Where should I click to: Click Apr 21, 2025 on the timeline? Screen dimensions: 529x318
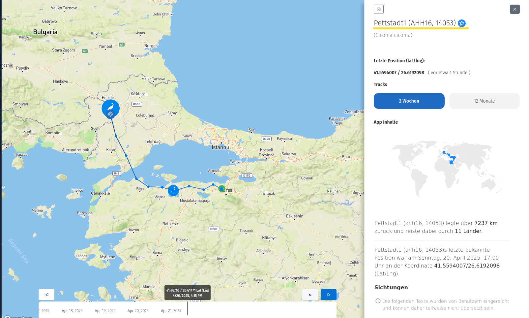[x=171, y=311]
